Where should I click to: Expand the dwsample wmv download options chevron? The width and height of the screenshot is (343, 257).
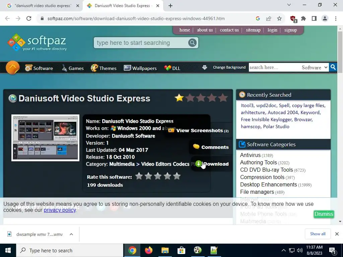71,234
